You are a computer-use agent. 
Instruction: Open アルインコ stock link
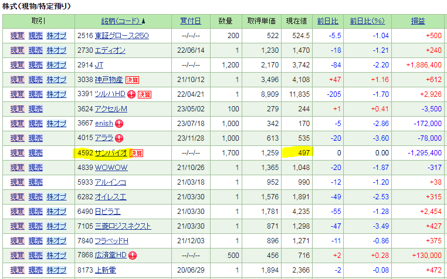pyautogui.click(x=110, y=182)
